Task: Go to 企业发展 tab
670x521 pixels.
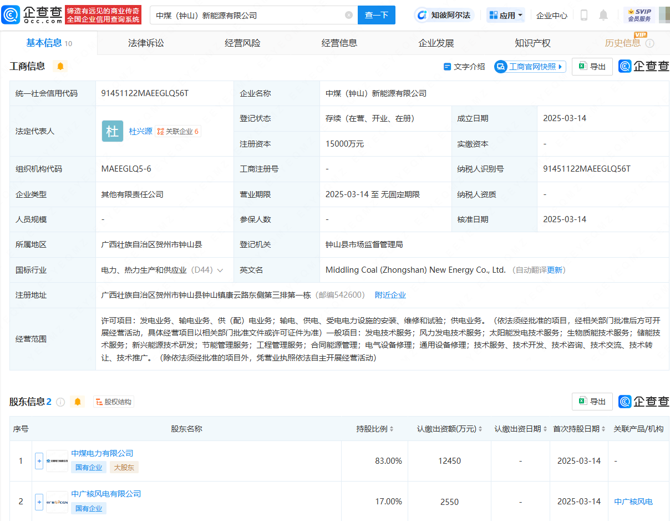Action: tap(436, 43)
